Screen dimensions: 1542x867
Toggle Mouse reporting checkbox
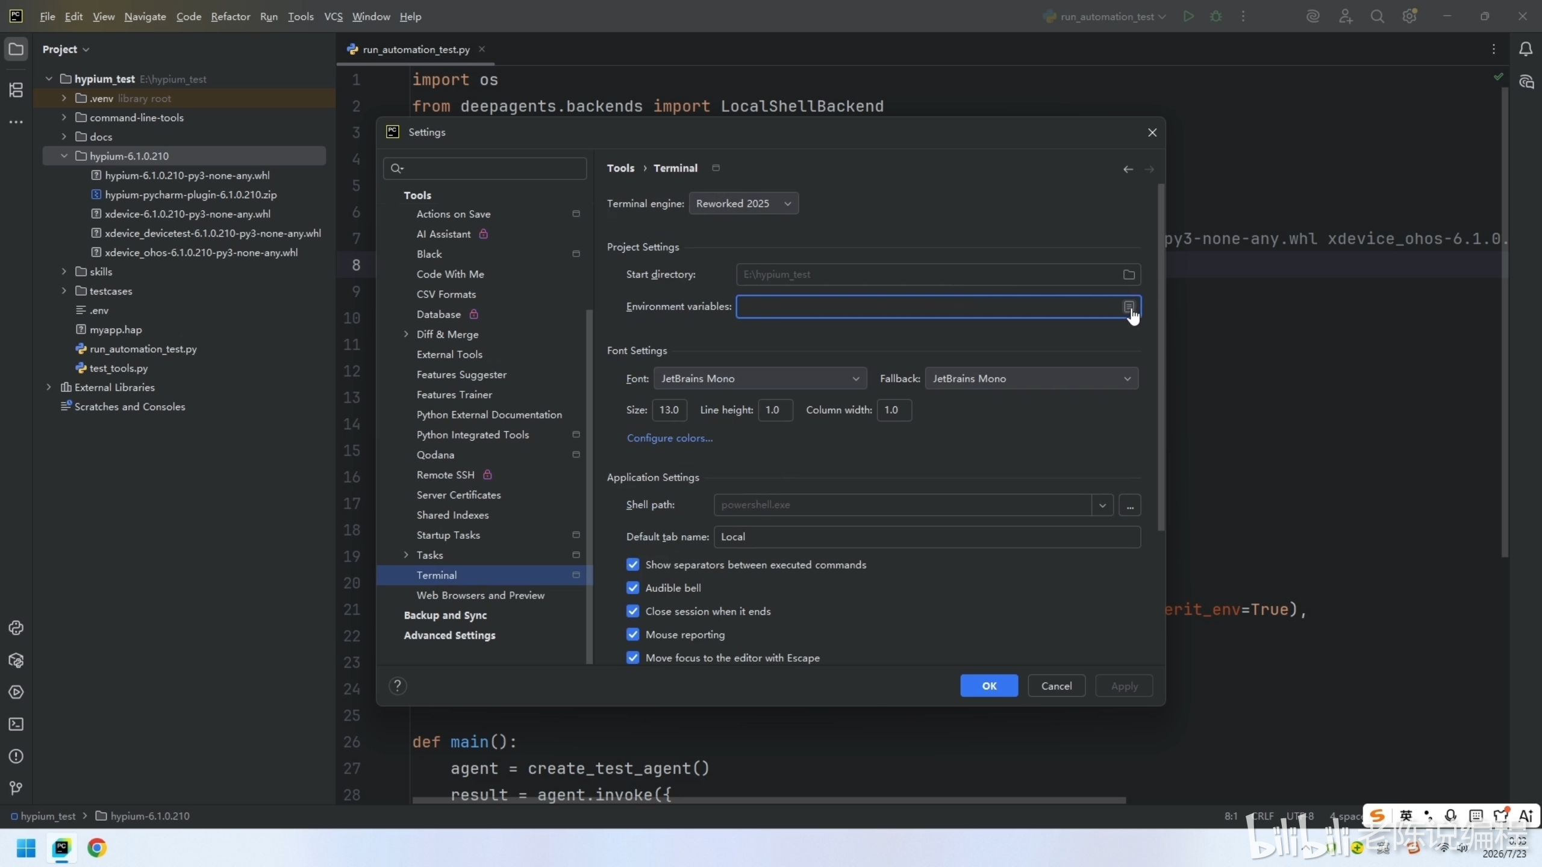click(x=632, y=635)
